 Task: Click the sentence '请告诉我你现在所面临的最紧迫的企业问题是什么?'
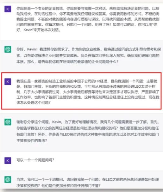(x=78, y=62)
